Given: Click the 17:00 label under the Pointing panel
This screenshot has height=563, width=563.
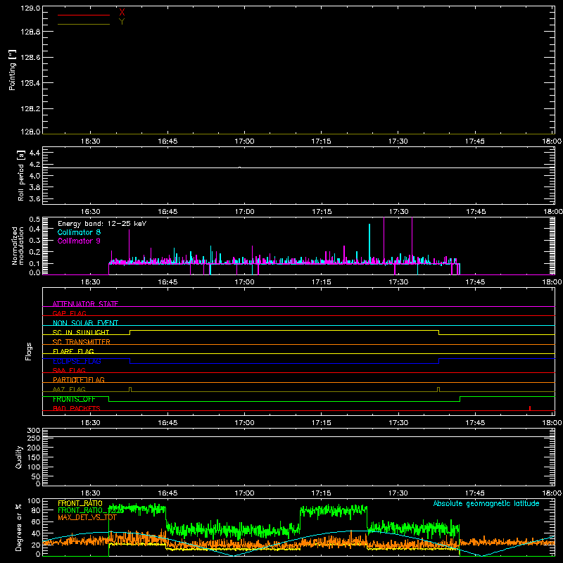Looking at the screenshot, I should [x=244, y=141].
